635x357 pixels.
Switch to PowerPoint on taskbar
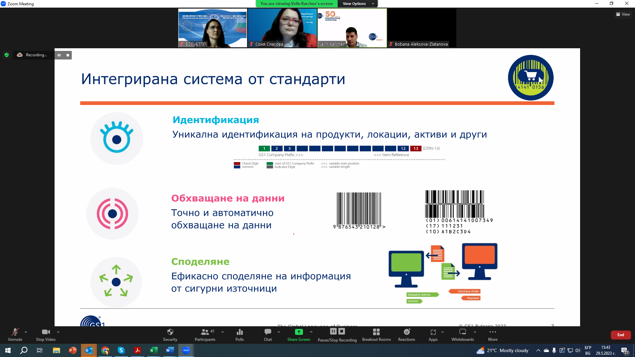(73, 350)
